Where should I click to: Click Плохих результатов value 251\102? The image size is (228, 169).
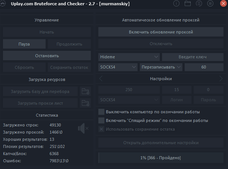(x=57, y=146)
